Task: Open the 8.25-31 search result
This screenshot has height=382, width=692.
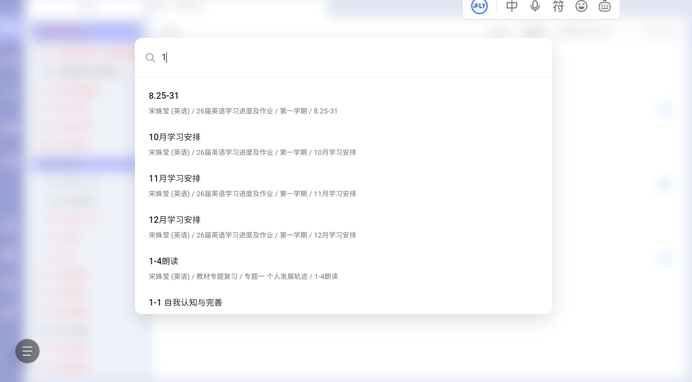Action: 164,96
